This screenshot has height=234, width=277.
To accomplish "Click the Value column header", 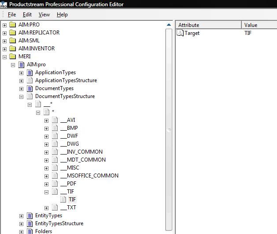I will click(259, 25).
